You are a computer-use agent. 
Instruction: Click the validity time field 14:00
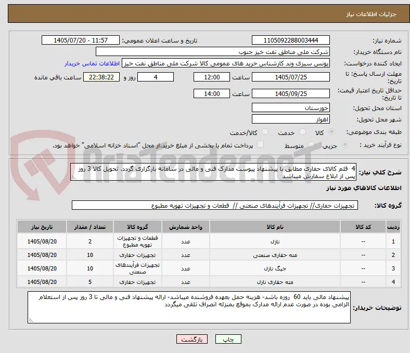(212, 93)
